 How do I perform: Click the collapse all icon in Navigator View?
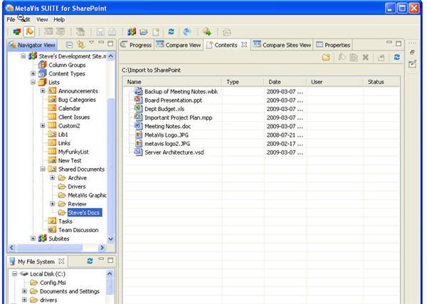(68, 44)
